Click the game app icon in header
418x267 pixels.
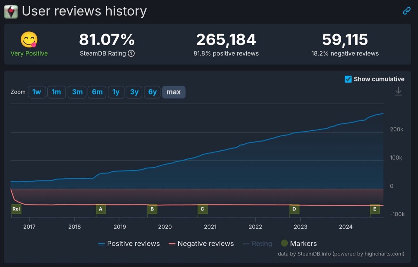click(x=11, y=12)
